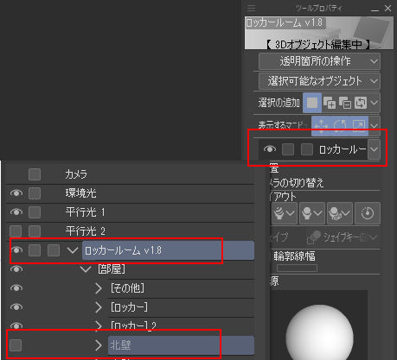Open the 選択可能なオブジェクト dropdown

[x=319, y=81]
